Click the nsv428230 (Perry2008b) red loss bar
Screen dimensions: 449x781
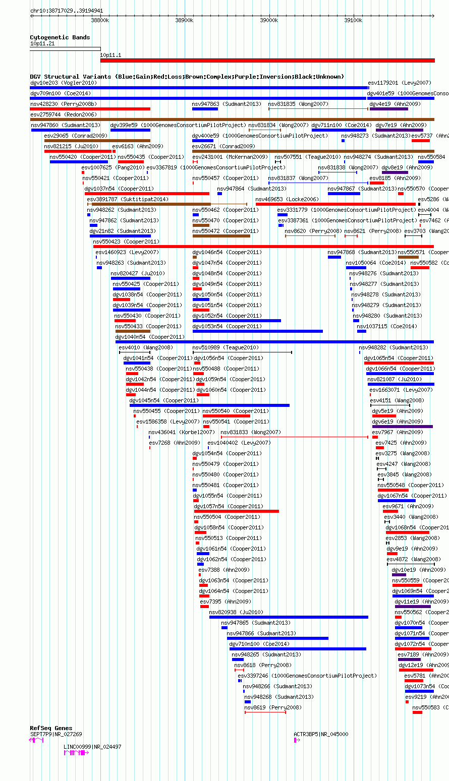pyautogui.click(x=90, y=109)
